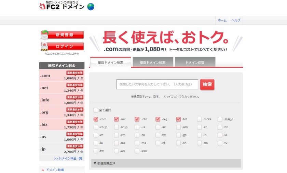
Task: Click the 業界最安水準 badge for .jp
Action: pos(74,146)
